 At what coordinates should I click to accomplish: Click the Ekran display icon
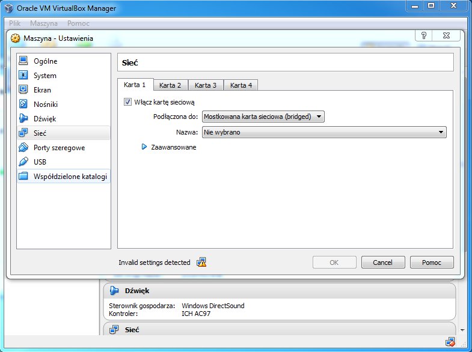click(23, 90)
